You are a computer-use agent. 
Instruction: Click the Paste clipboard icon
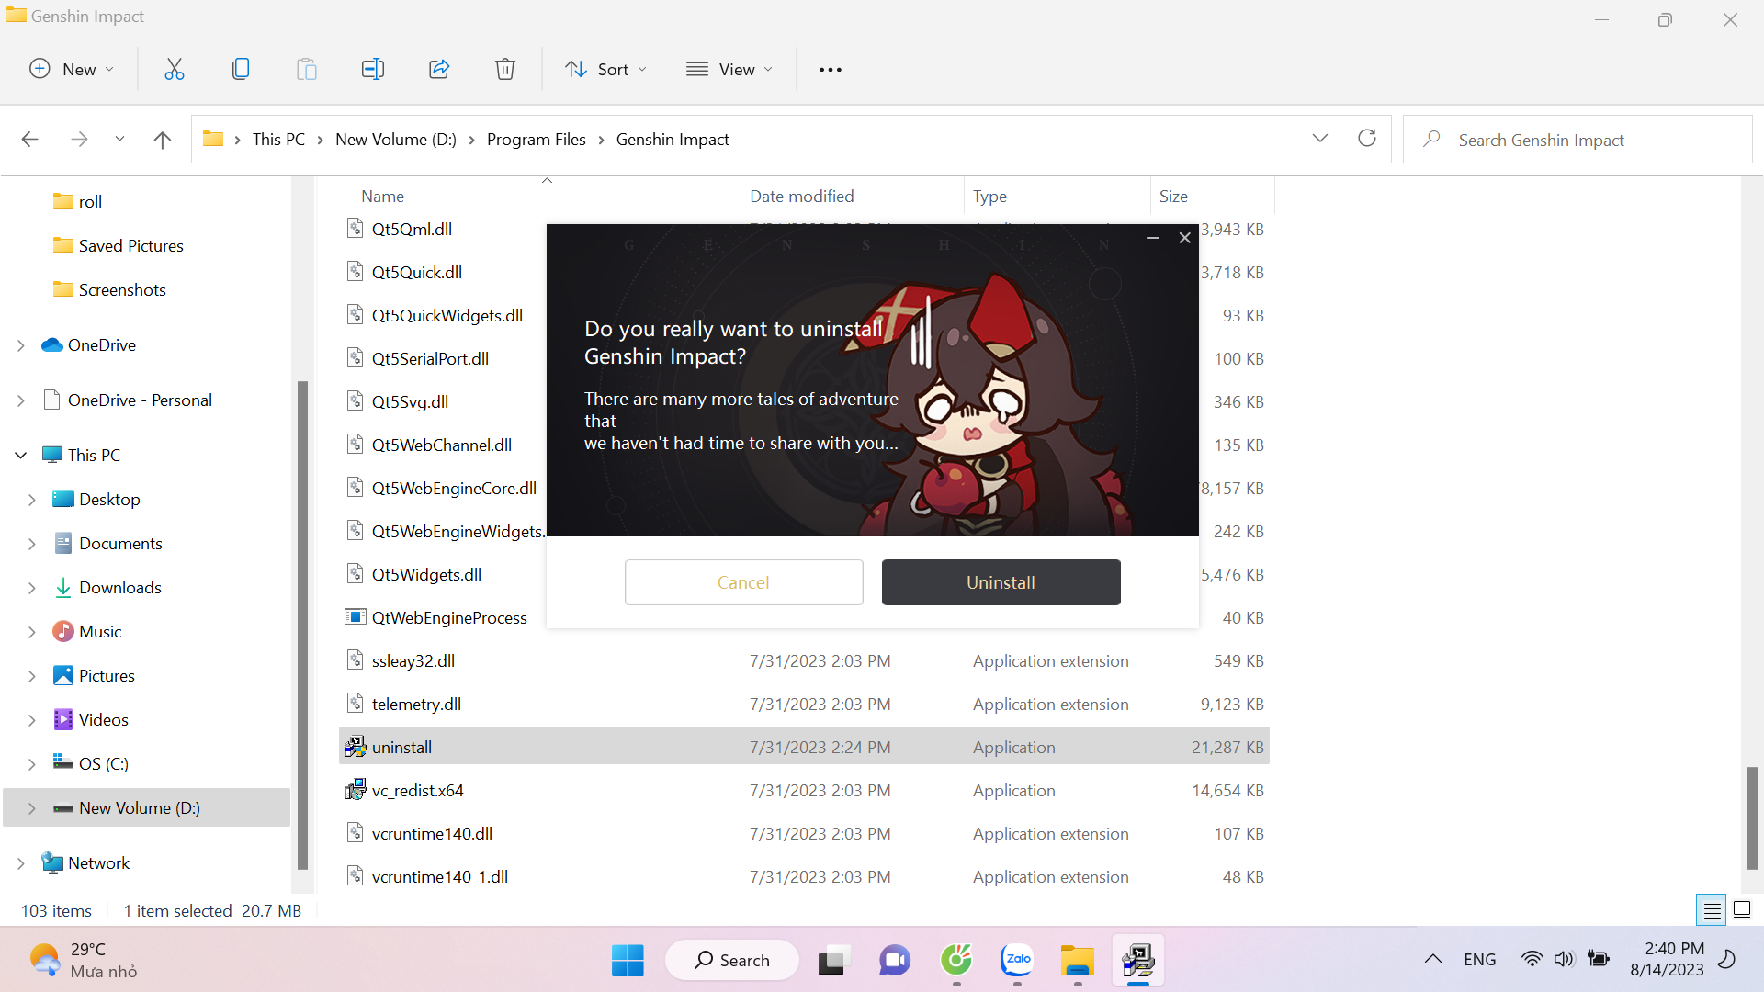click(307, 69)
